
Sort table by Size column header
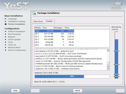tap(48, 28)
